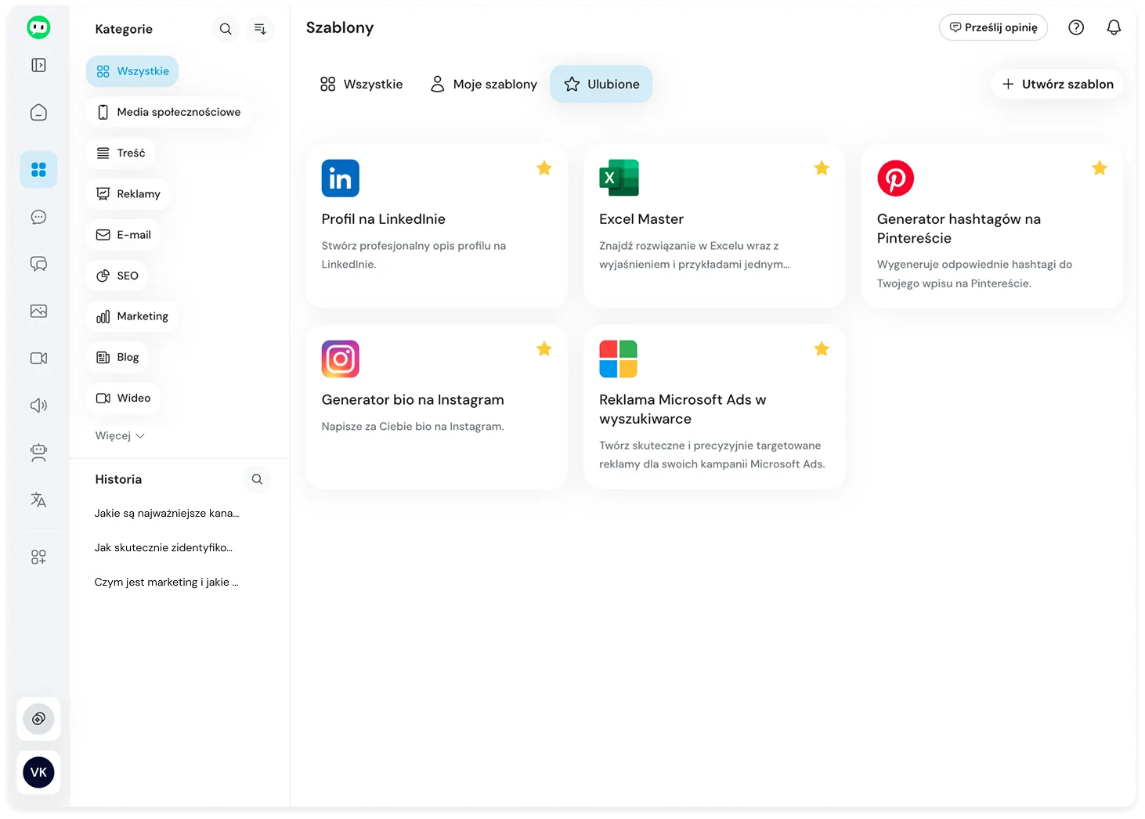Select the Marketing category
Image resolution: width=1145 pixels, height=819 pixels.
[132, 316]
